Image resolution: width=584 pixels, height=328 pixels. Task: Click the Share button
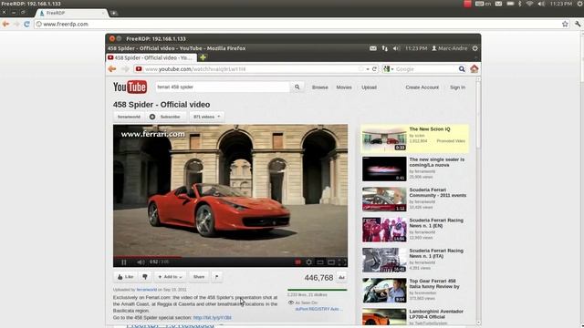click(x=199, y=277)
